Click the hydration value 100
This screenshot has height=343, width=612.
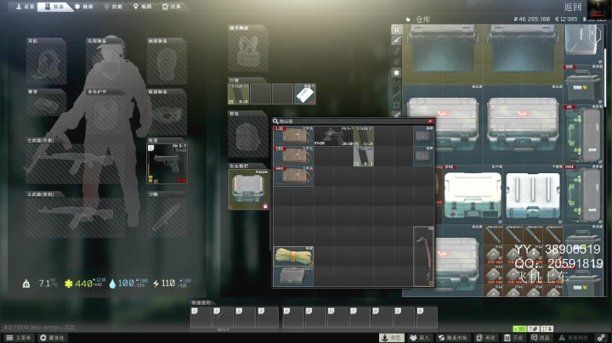coord(126,284)
